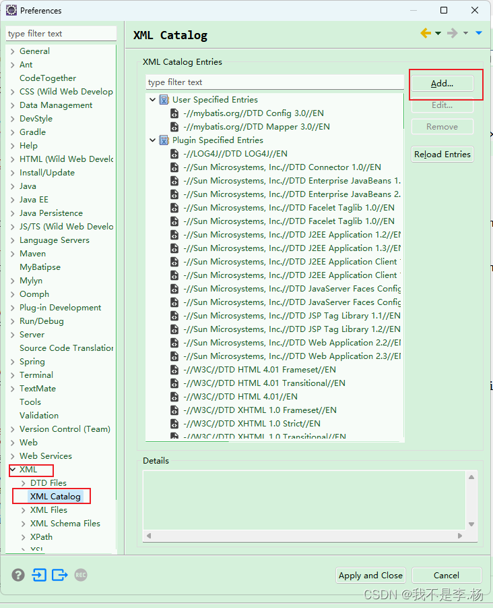The height and width of the screenshot is (608, 493).
Task: Expand the Spring preferences node
Action: coord(12,362)
